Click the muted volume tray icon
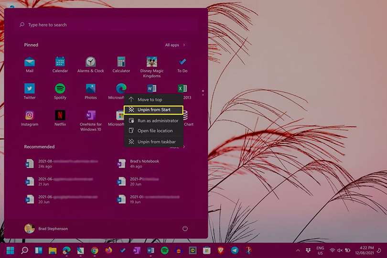The image size is (387, 258). (x=340, y=250)
